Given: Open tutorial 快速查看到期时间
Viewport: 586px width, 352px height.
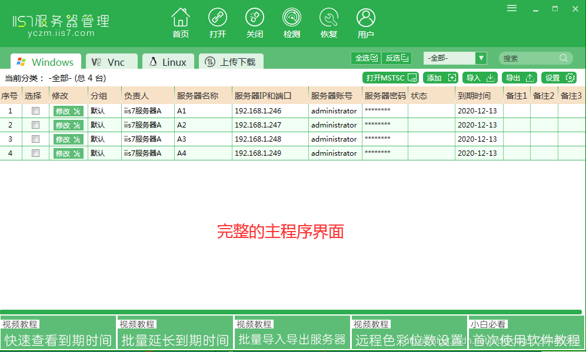Looking at the screenshot, I should coord(58,333).
